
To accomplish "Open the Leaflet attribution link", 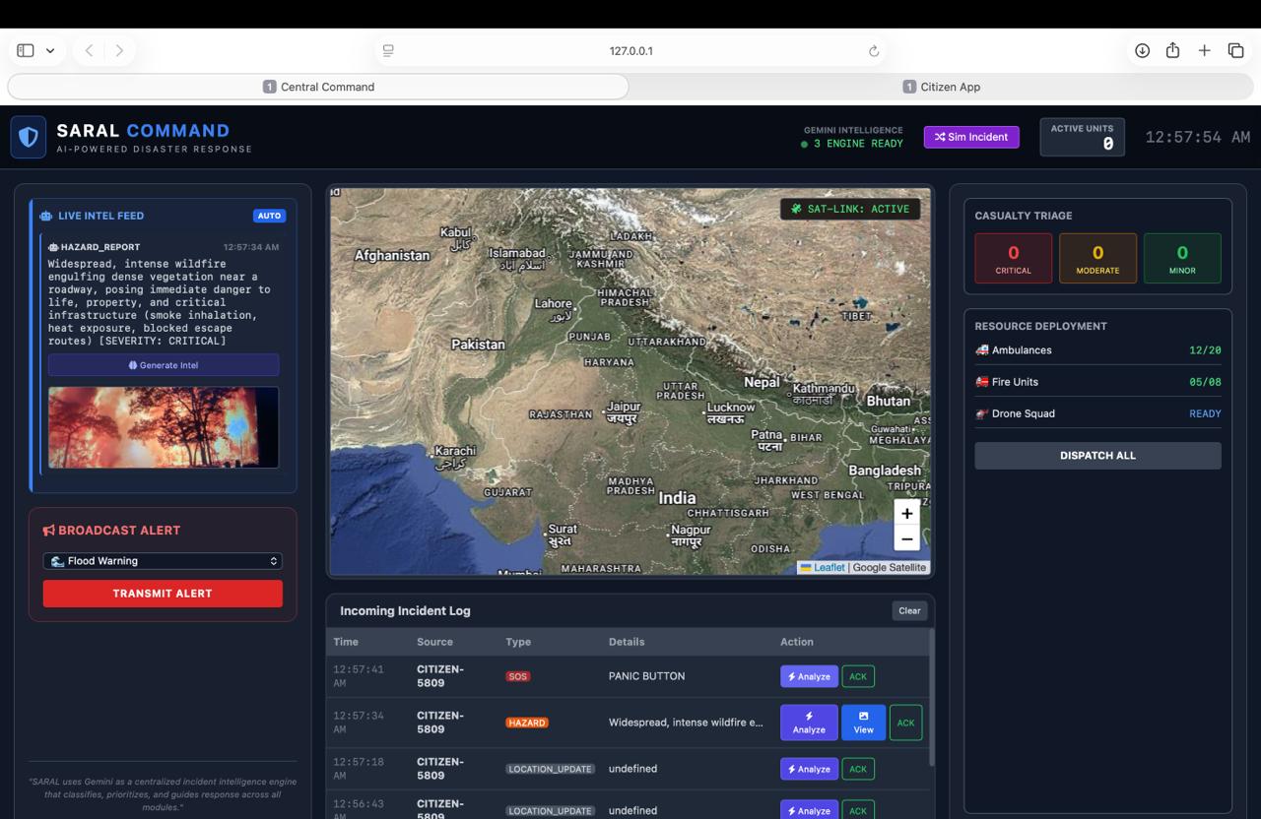I will (829, 567).
